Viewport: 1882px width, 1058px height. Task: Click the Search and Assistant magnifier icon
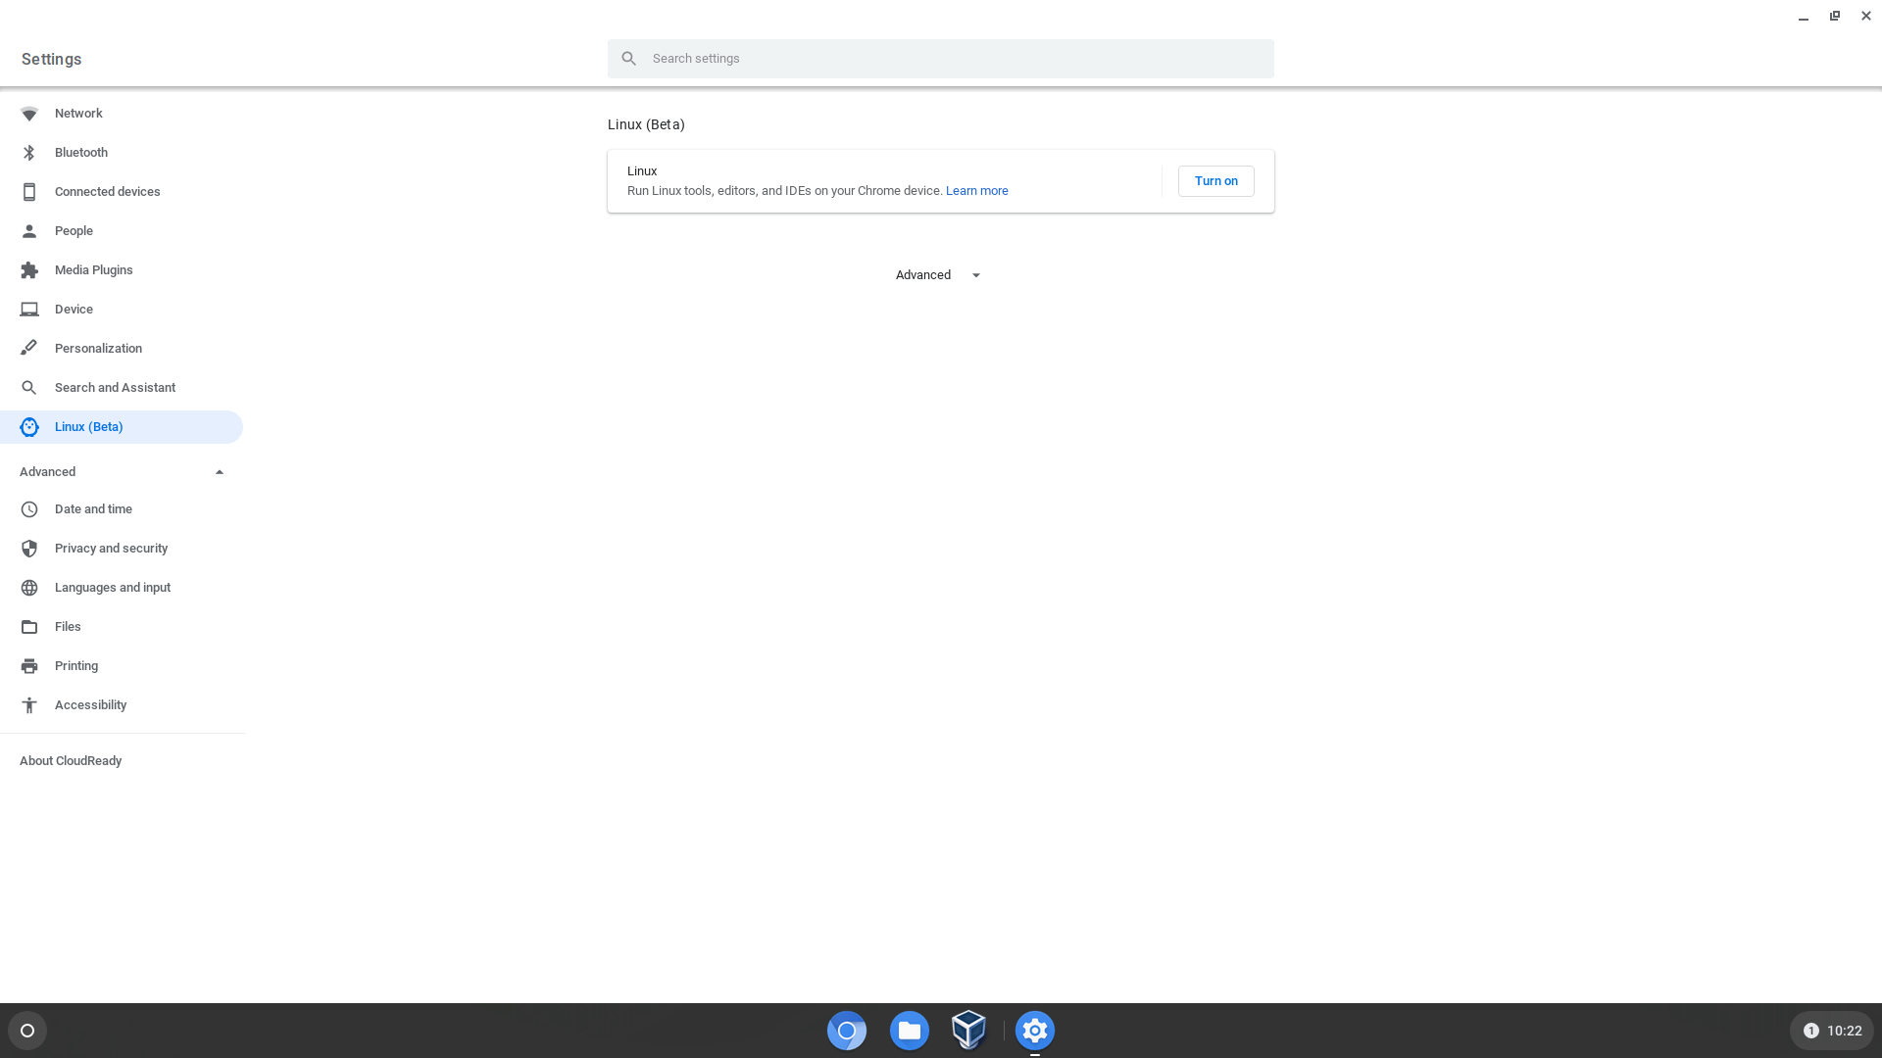[29, 388]
